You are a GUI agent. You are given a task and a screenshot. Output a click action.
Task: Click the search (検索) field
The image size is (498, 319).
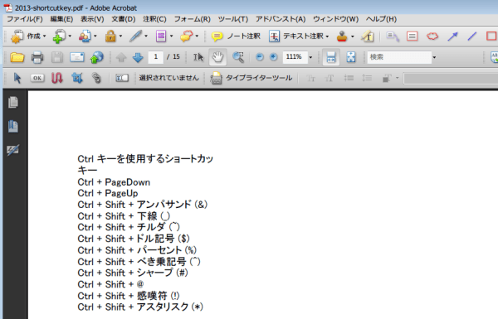point(399,57)
